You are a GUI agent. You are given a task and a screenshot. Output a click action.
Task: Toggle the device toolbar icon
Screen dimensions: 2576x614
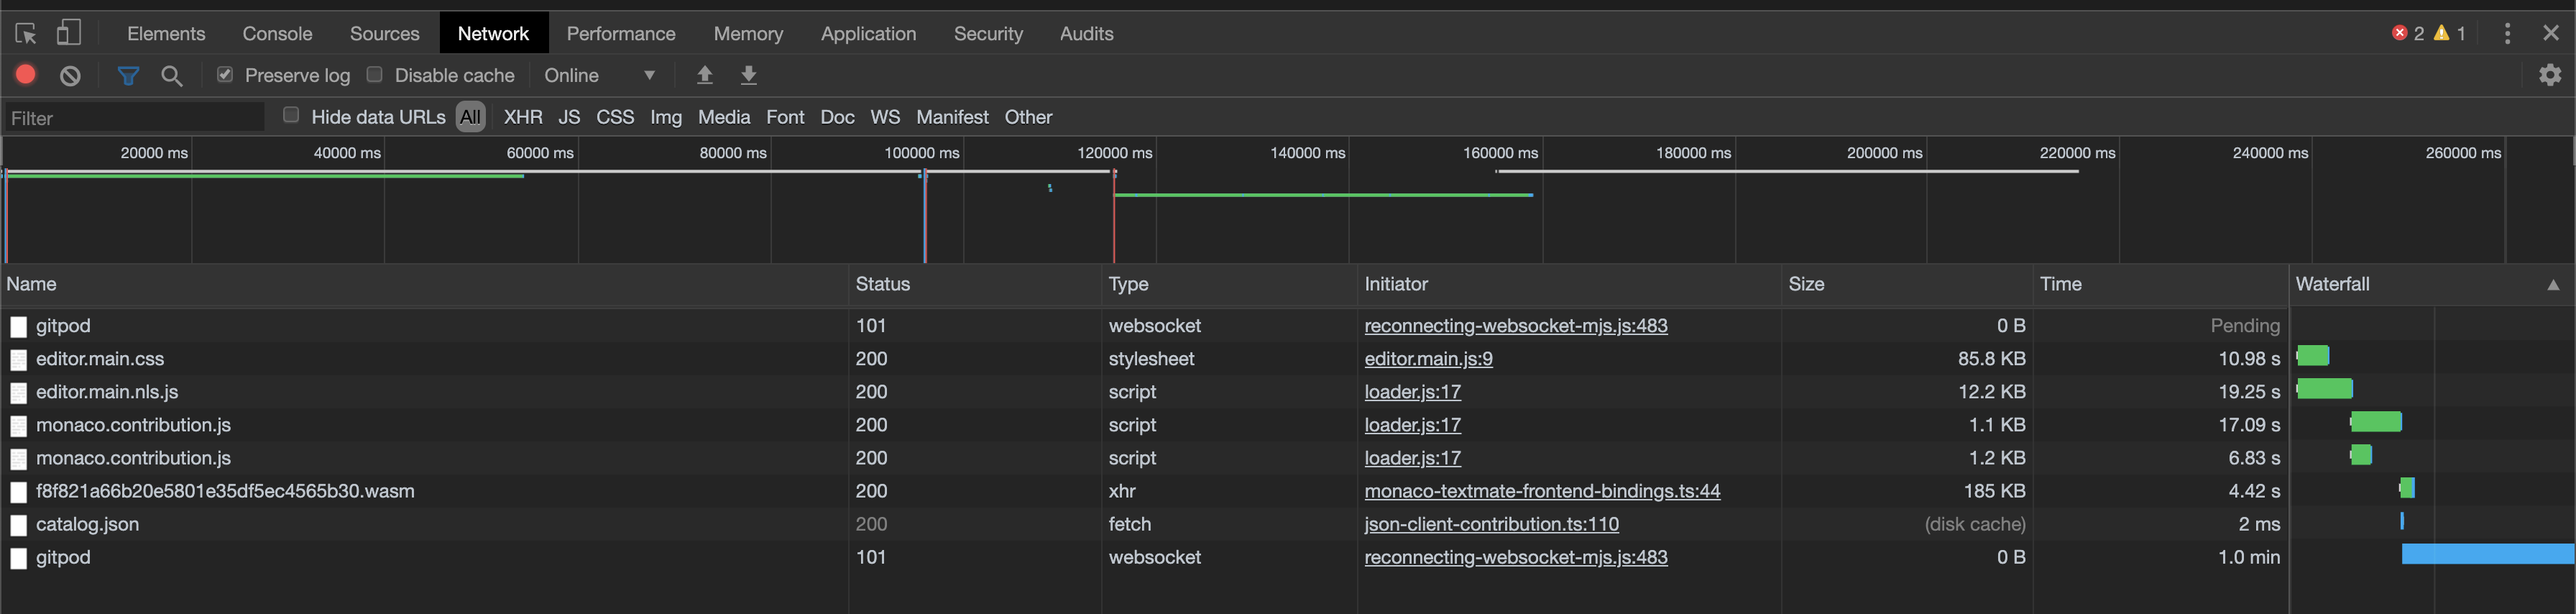[68, 33]
